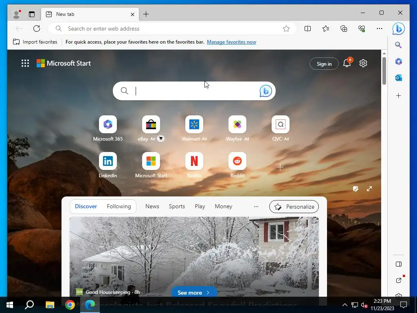The height and width of the screenshot is (313, 417).
Task: Click the Microsoft Start search box
Action: coord(194,91)
